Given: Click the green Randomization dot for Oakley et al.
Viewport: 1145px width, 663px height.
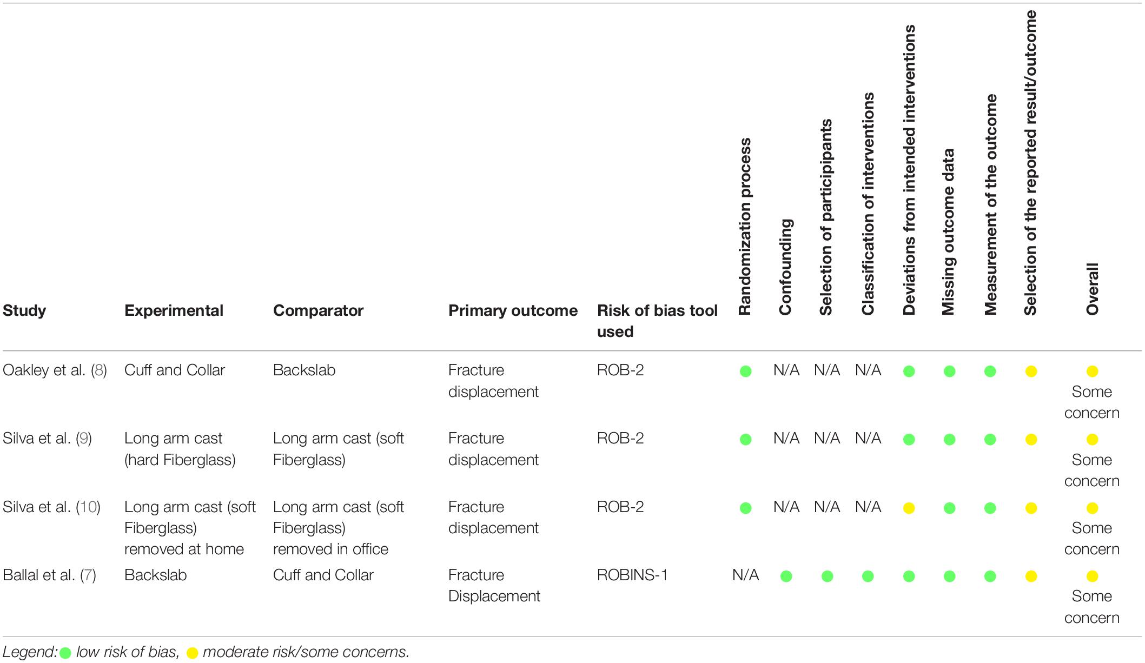Looking at the screenshot, I should pyautogui.click(x=745, y=372).
